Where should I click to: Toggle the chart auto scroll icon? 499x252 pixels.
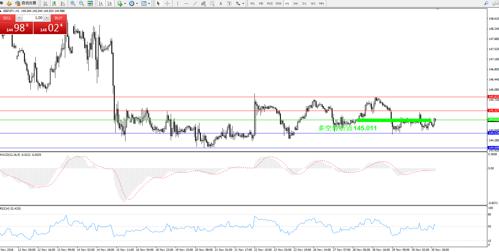101,3
